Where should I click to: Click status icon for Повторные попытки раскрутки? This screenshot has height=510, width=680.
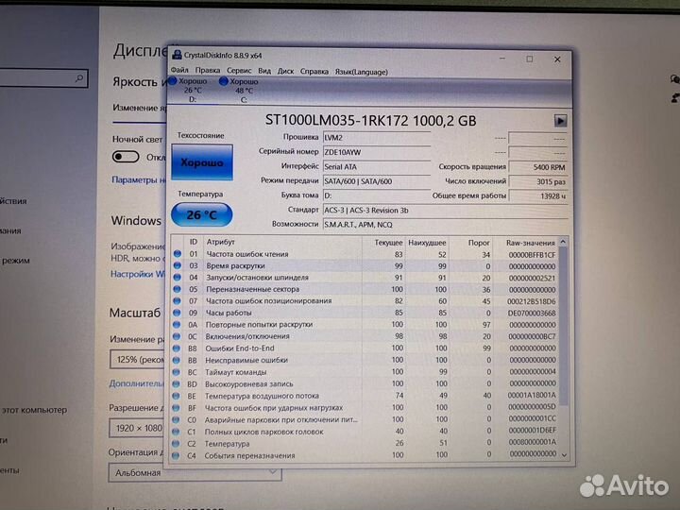(177, 324)
